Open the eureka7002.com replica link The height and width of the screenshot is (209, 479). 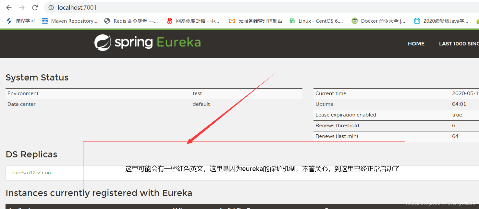tap(31, 173)
